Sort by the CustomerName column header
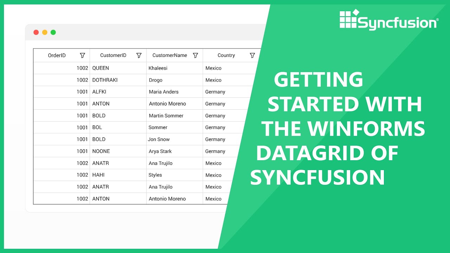The width and height of the screenshot is (450, 253). coord(170,56)
